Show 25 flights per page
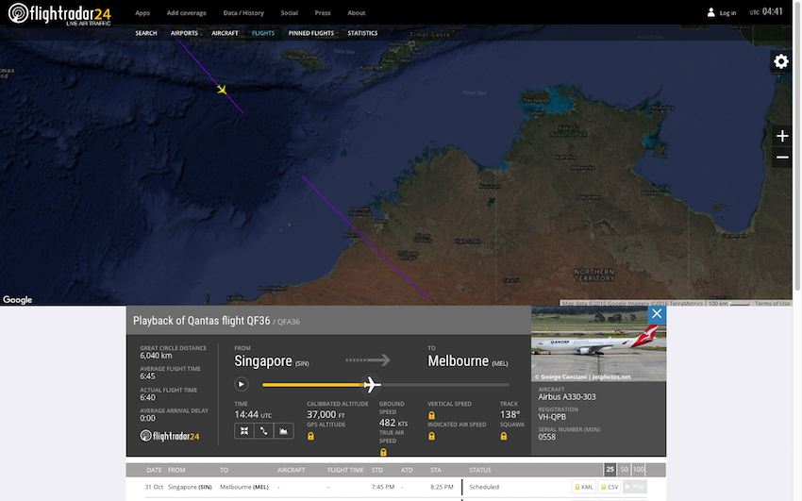Screen dimensions: 802x501 click(610, 469)
